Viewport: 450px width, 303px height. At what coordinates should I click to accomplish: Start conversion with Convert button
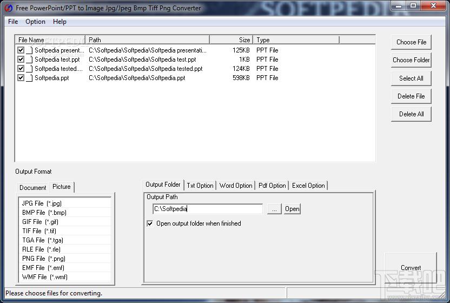tap(411, 268)
